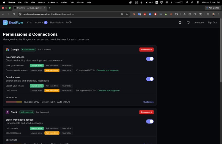Click the Google Connected status badge
This screenshot has width=222, height=144.
28,50
